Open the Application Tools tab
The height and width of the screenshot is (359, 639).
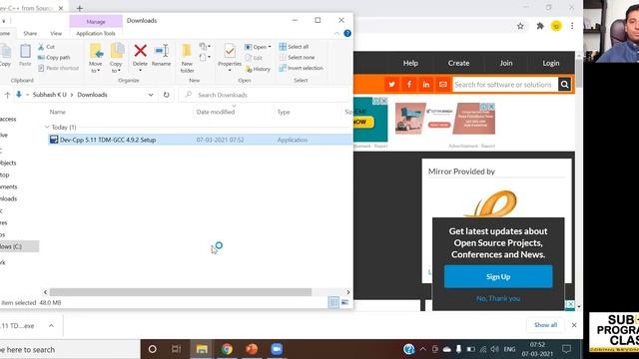click(96, 33)
